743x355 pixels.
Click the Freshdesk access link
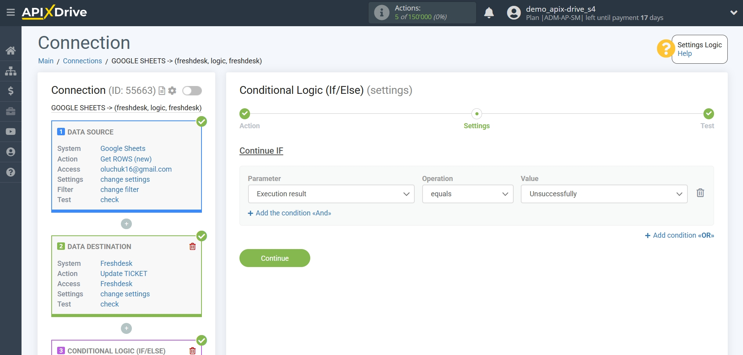116,284
